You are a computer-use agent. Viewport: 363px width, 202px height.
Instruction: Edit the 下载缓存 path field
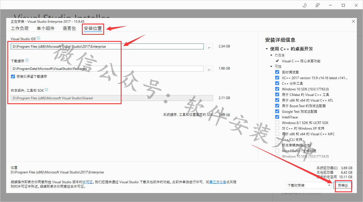coord(107,68)
